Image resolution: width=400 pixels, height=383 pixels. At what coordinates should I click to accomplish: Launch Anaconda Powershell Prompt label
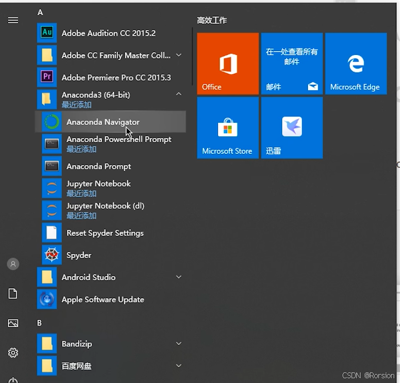click(119, 140)
